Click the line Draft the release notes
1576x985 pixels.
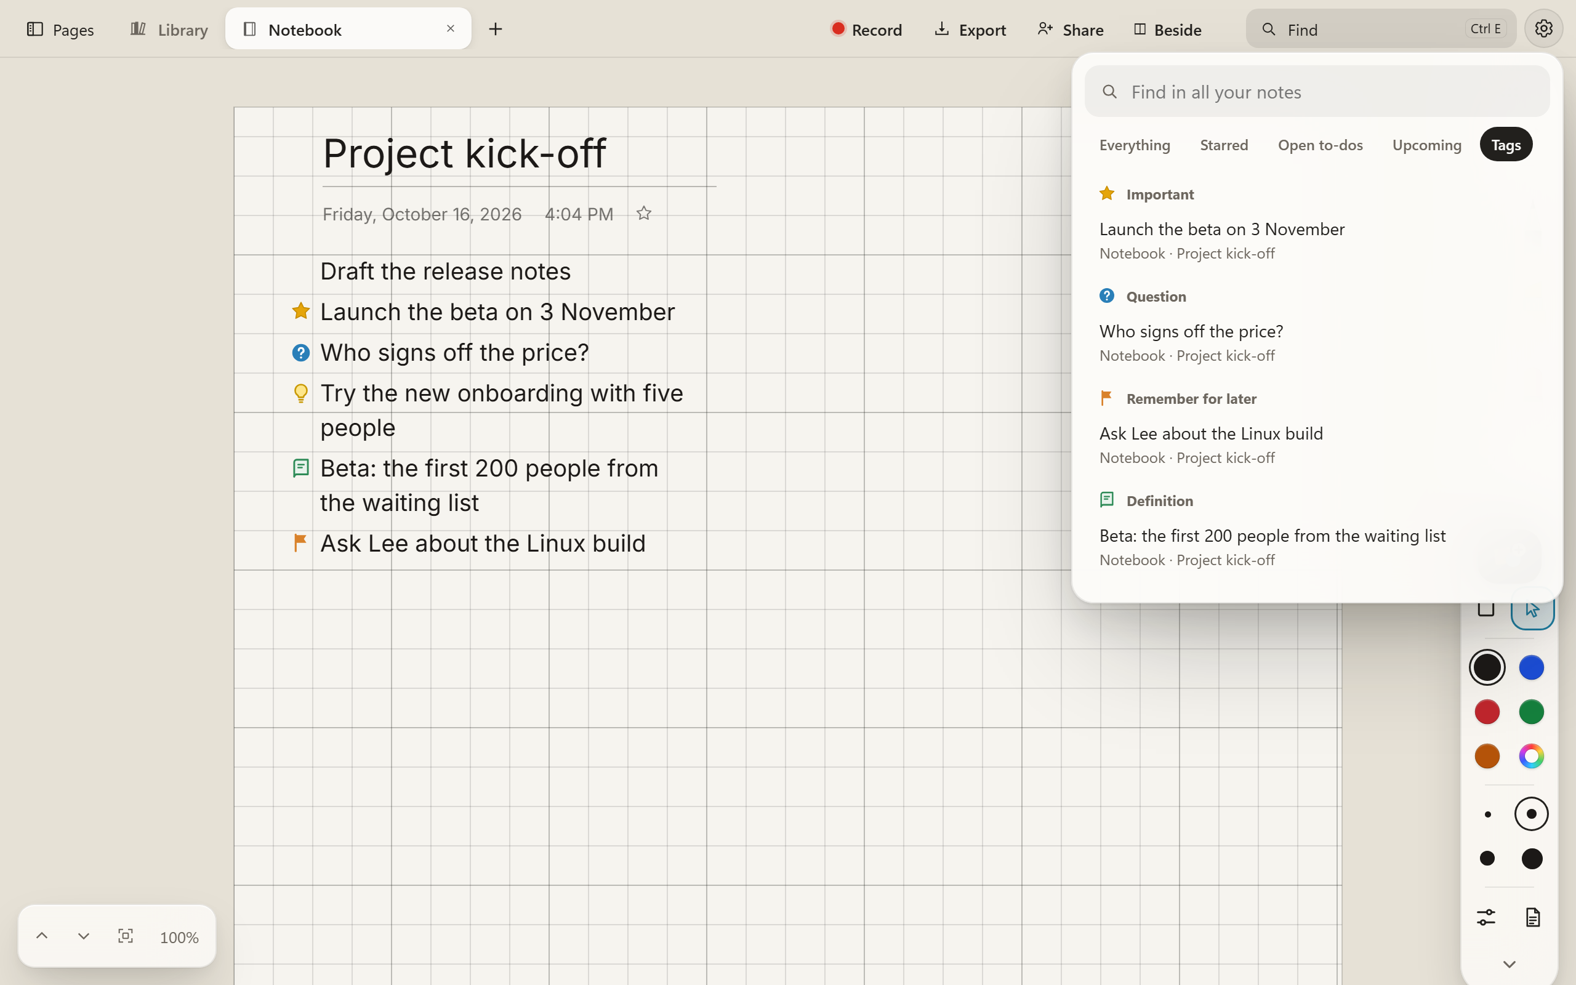coord(446,271)
